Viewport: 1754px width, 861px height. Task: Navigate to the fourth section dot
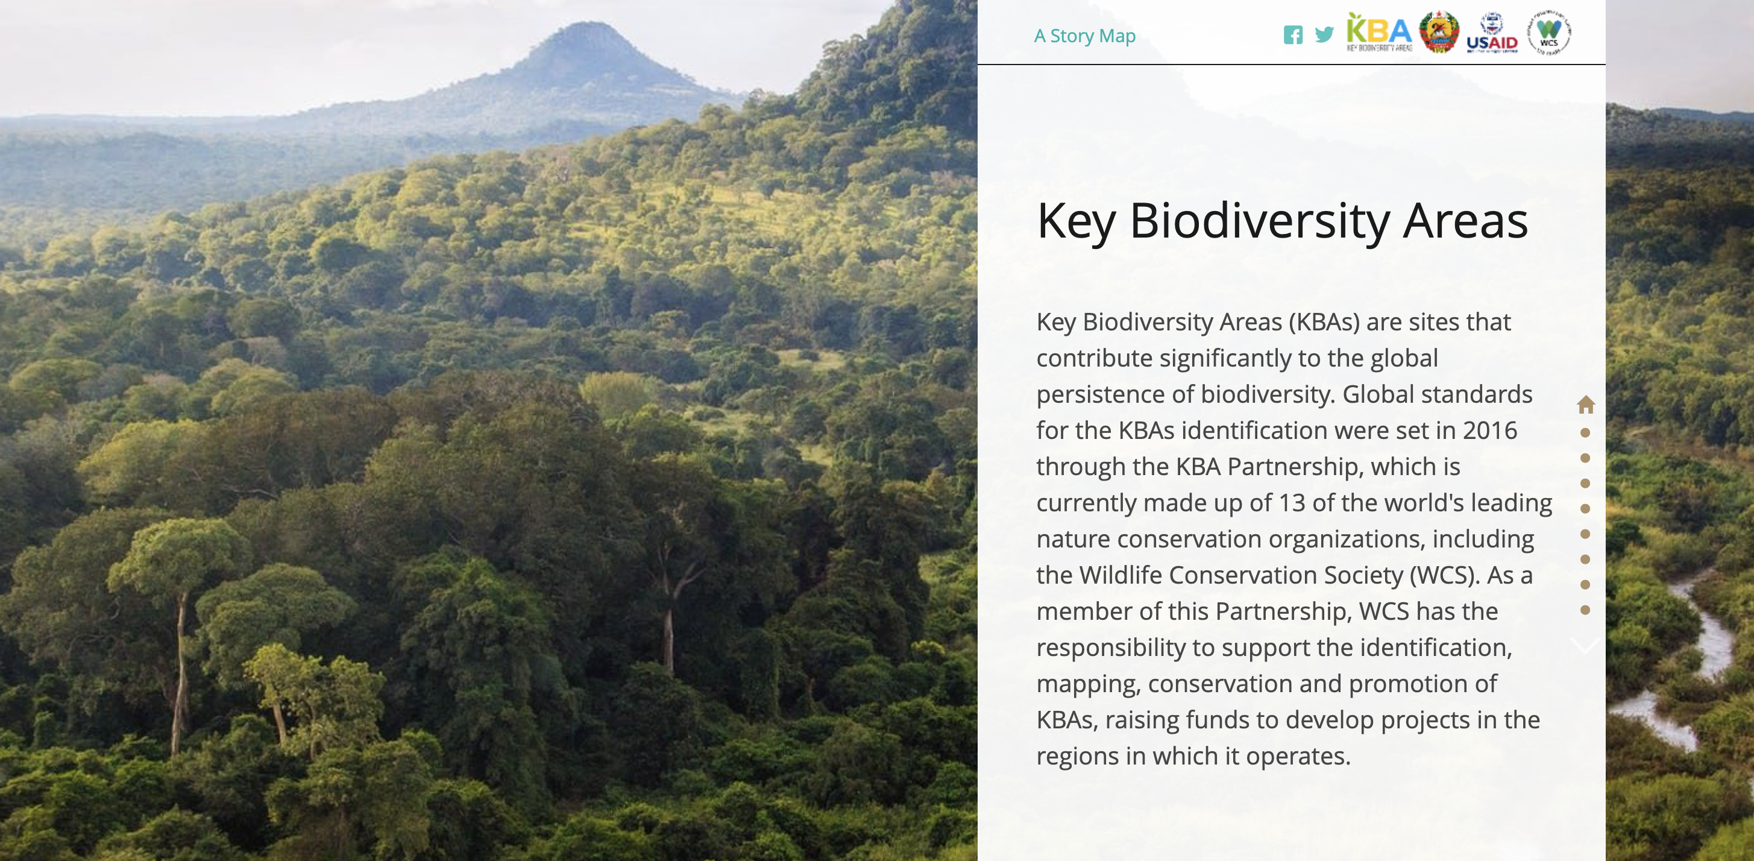1585,508
